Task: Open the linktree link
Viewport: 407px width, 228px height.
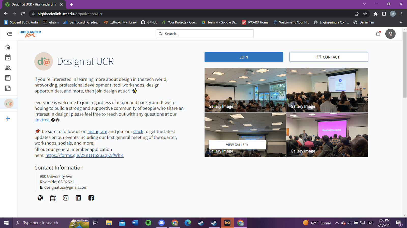Action: (42, 120)
